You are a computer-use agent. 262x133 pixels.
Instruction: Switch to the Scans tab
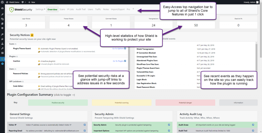tap(62, 9)
